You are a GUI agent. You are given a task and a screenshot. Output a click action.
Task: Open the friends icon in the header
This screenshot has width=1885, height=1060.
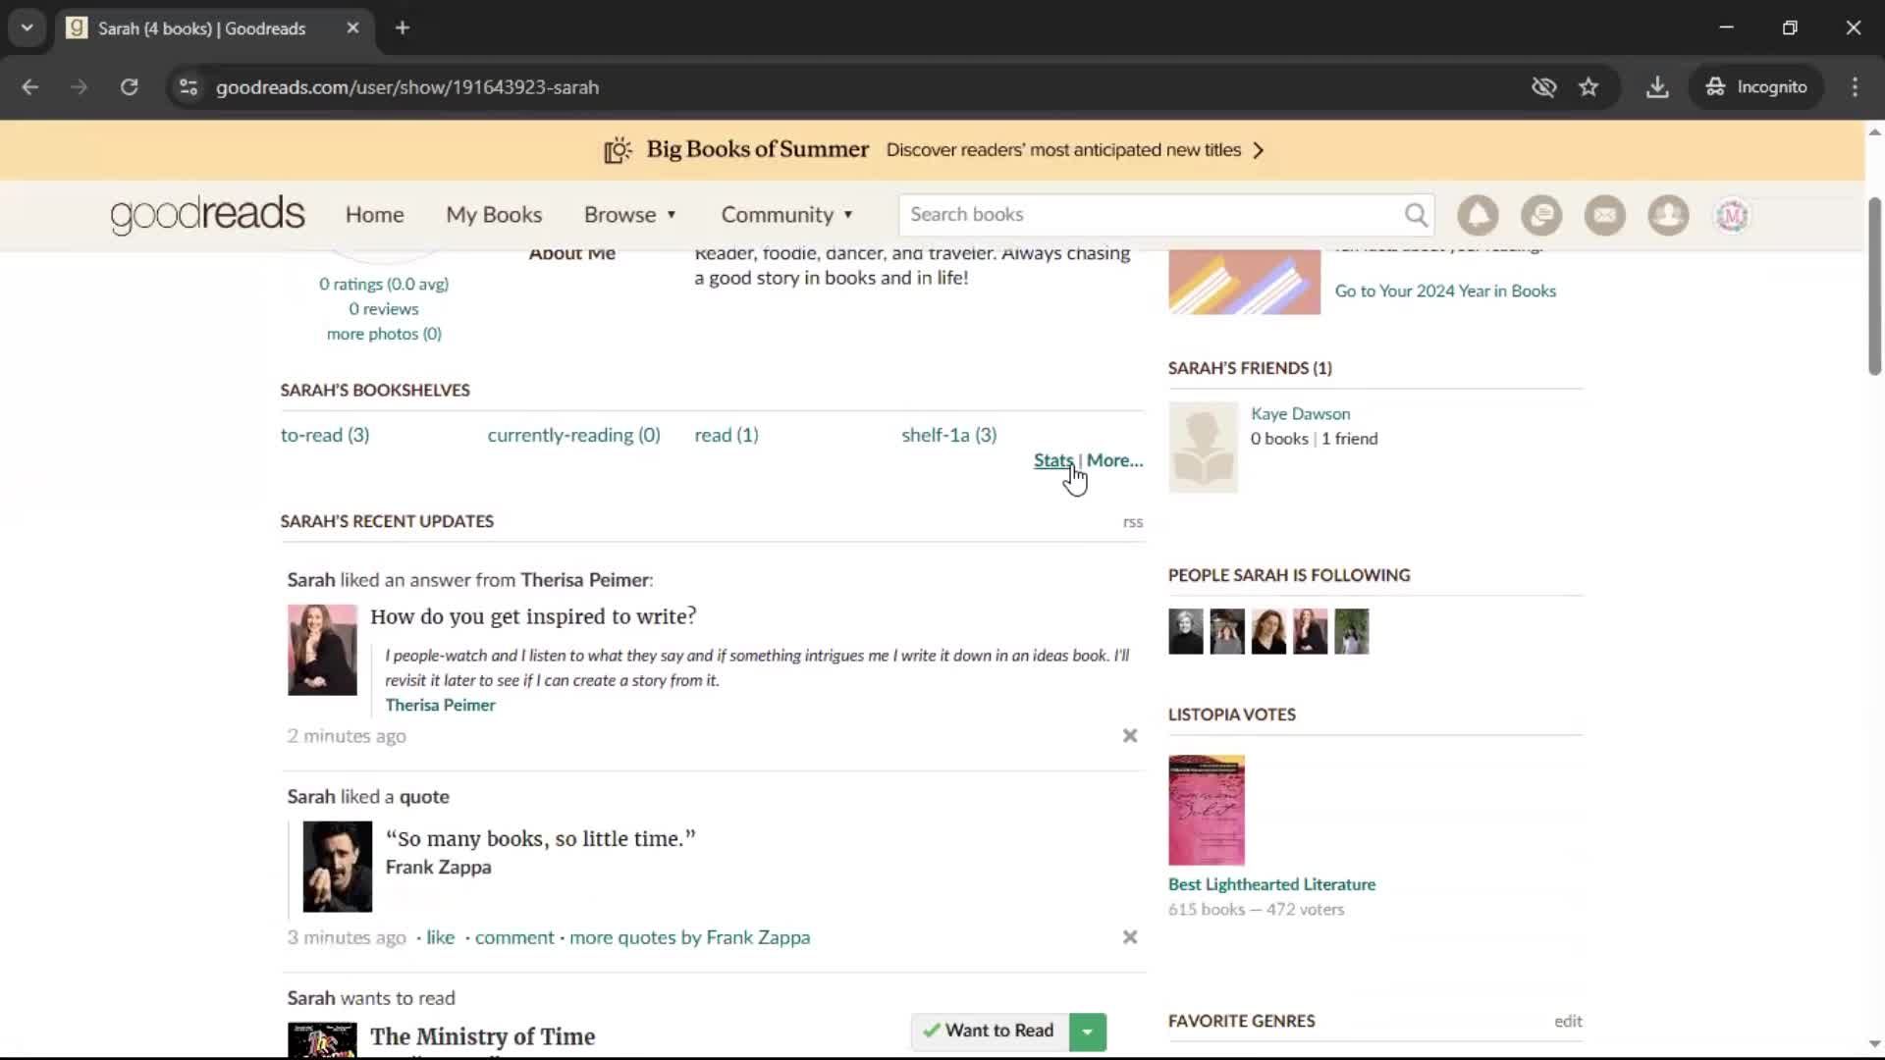[x=1668, y=215]
